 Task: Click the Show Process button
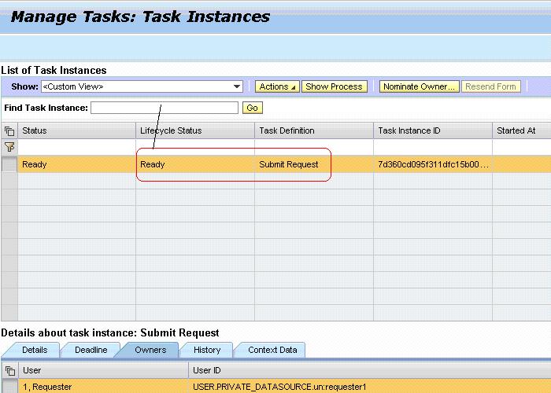(334, 86)
